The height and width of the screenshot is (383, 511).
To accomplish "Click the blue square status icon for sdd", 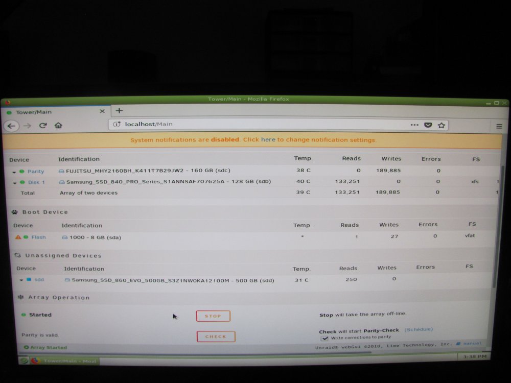I will [29, 279].
